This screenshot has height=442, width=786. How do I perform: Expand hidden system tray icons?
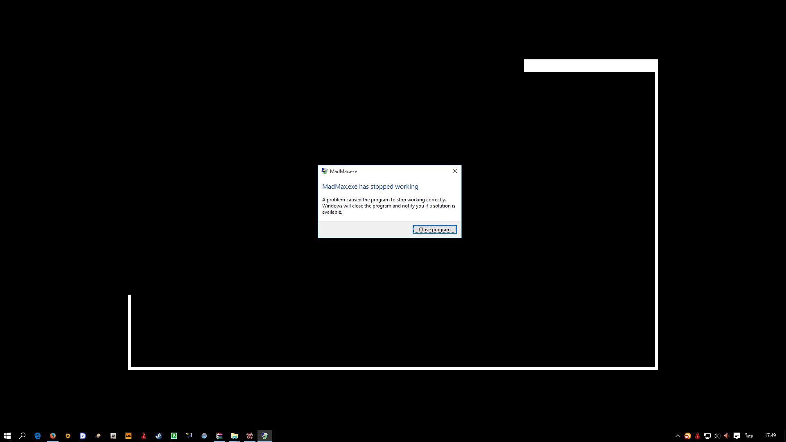pyautogui.click(x=678, y=436)
